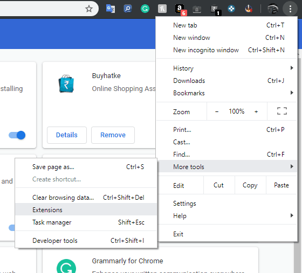Screen dimensions: 302x273
Task: Open the Buyhatke extension icon with badge
Action: (216, 10)
